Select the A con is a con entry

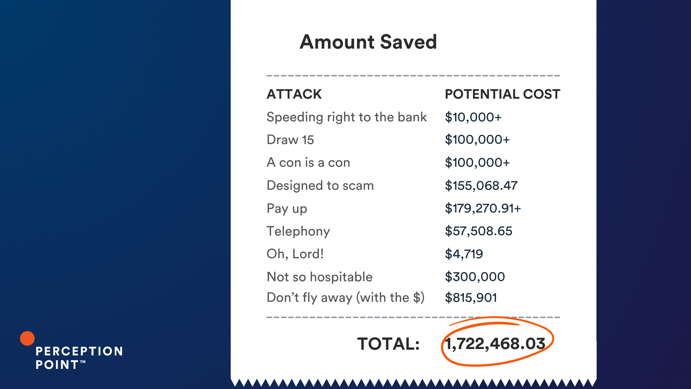pyautogui.click(x=308, y=162)
